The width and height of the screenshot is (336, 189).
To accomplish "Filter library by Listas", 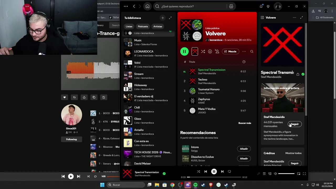I will coord(129,27).
